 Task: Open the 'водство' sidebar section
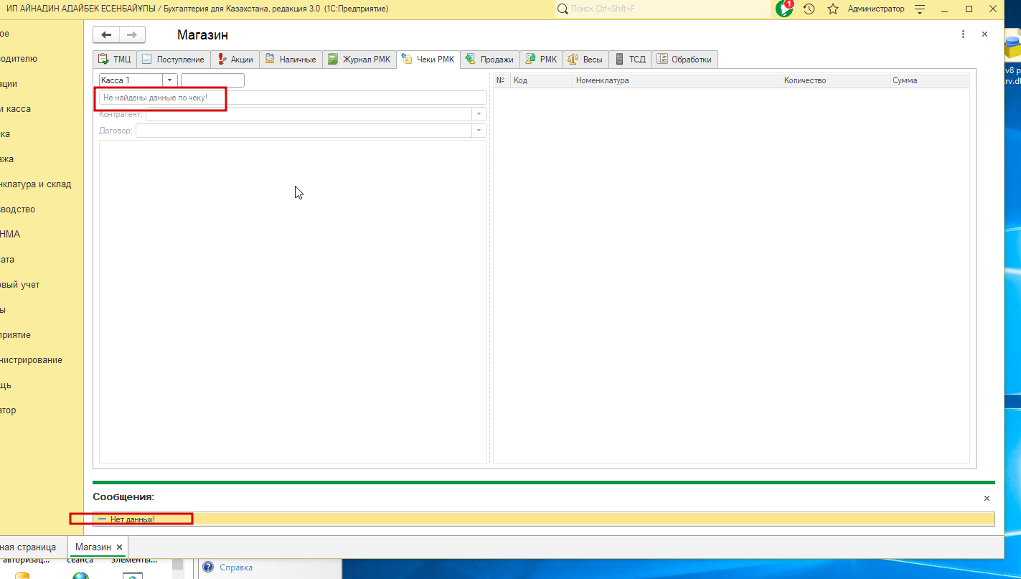point(18,210)
